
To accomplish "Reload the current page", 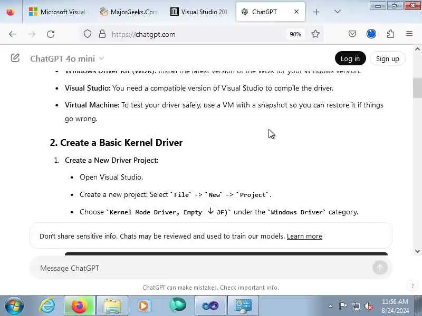I will [51, 34].
